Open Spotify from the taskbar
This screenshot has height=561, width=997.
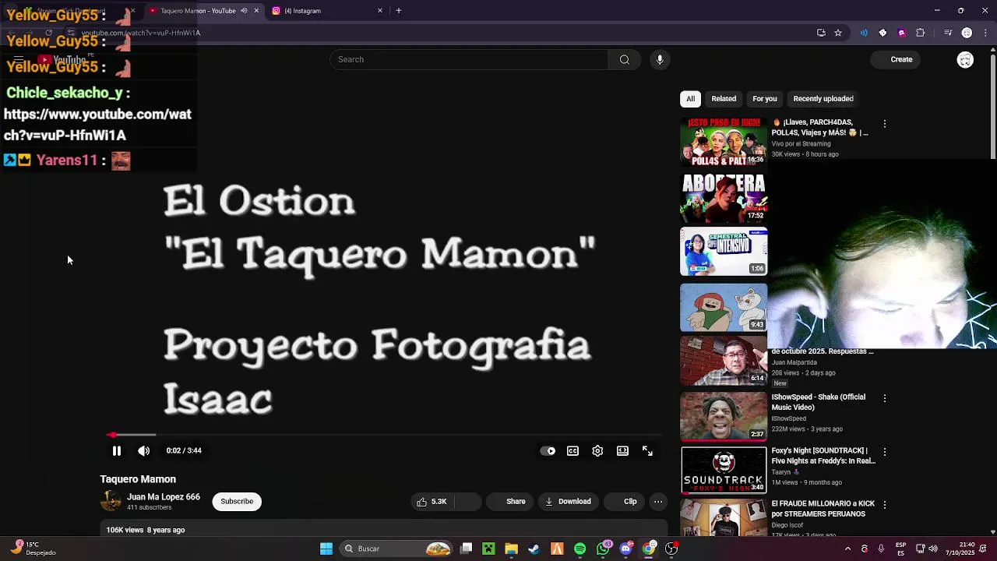580,549
